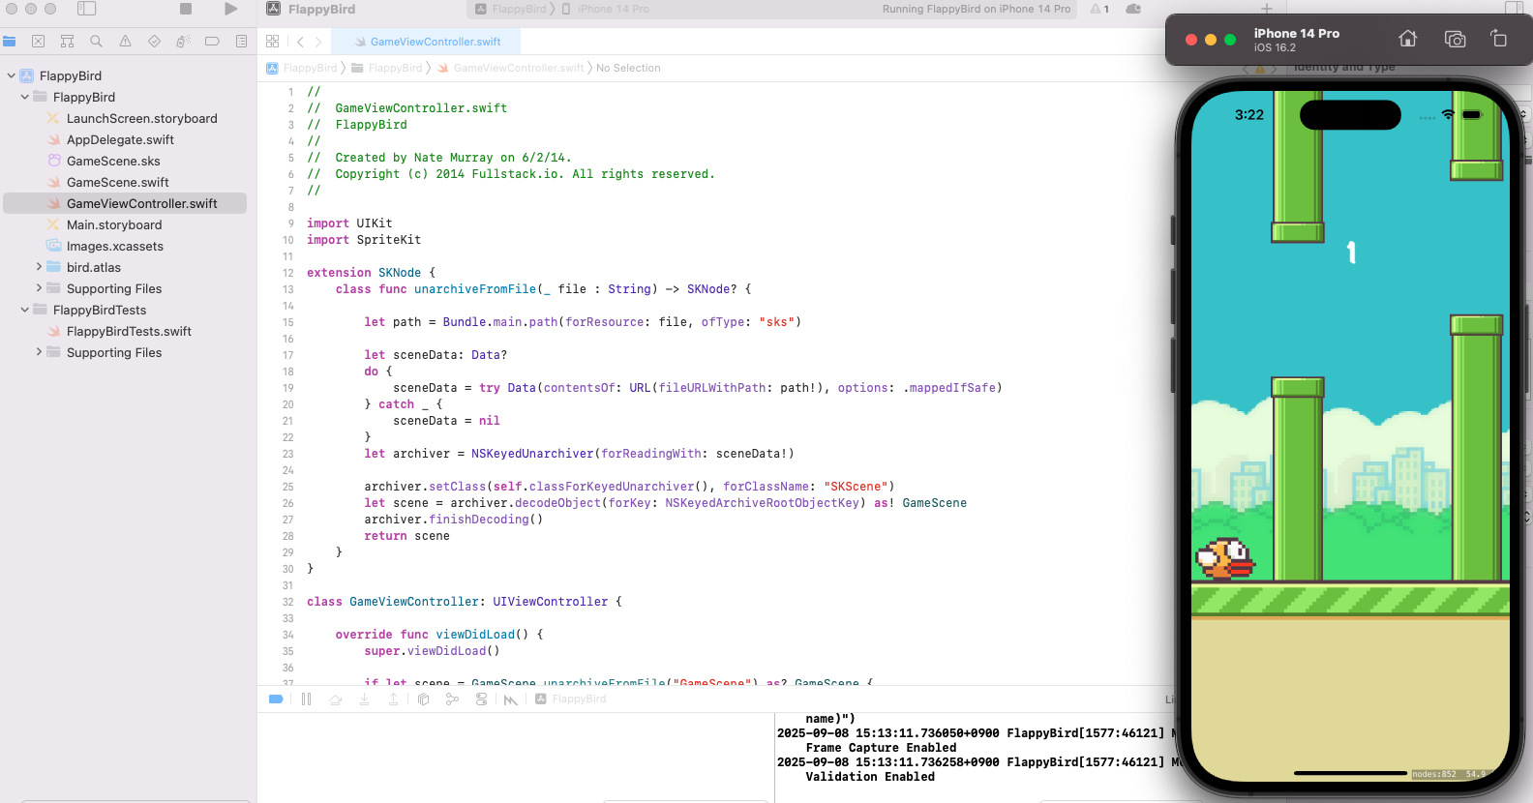Open the Source Control navigator
The width and height of the screenshot is (1533, 803).
38,42
